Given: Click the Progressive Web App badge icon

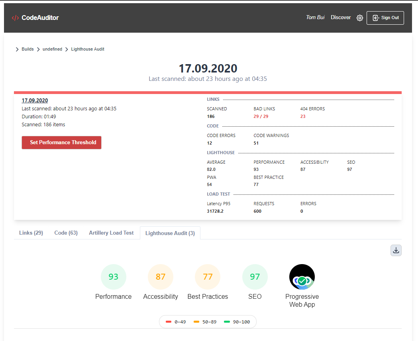Looking at the screenshot, I should (302, 276).
